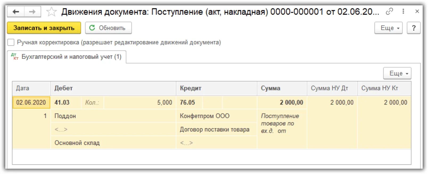Image resolution: width=428 pixels, height=174 pixels.
Task: Click the Кредит column header
Action: click(191, 88)
